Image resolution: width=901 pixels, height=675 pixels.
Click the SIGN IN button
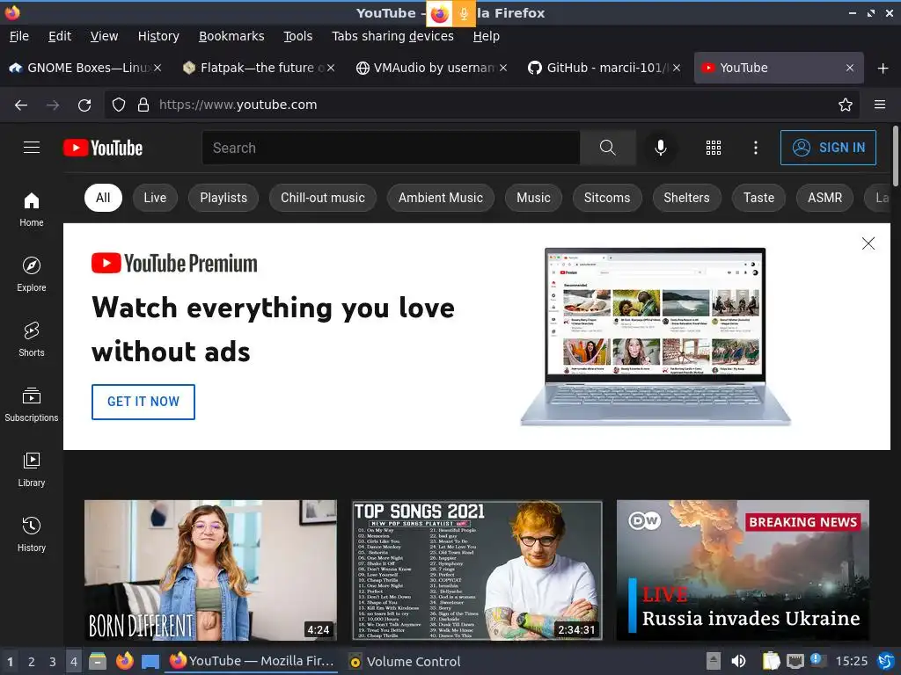(x=828, y=148)
